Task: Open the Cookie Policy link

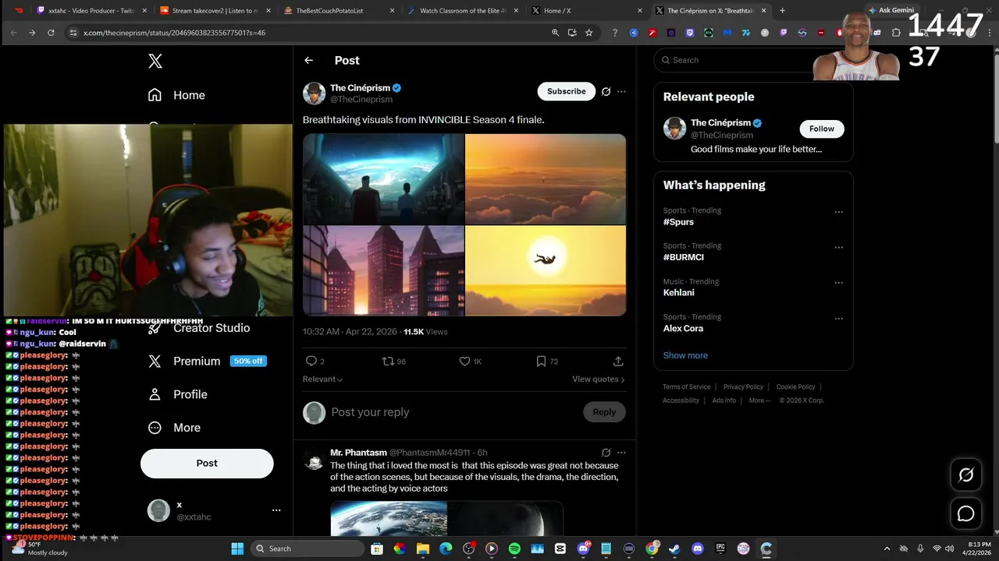Action: (x=795, y=386)
